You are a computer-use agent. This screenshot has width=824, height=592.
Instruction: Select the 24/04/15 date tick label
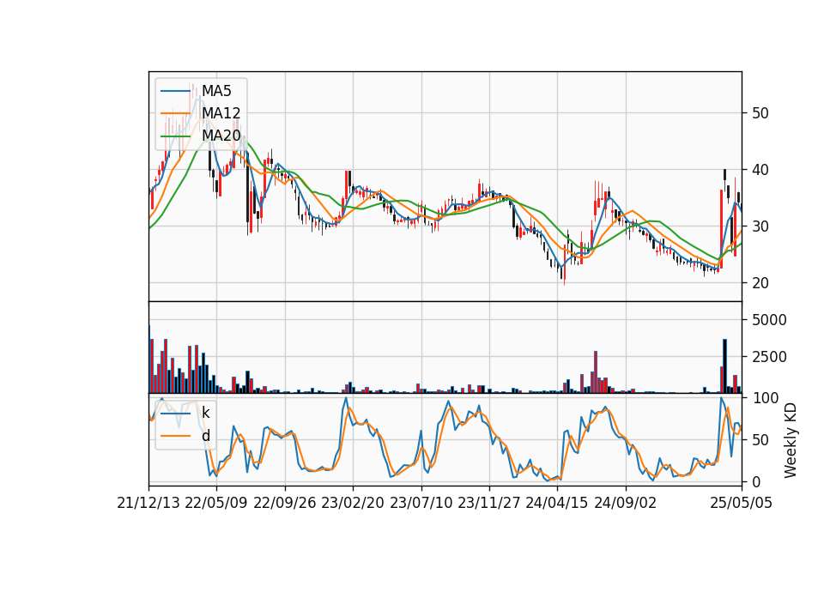point(557,503)
